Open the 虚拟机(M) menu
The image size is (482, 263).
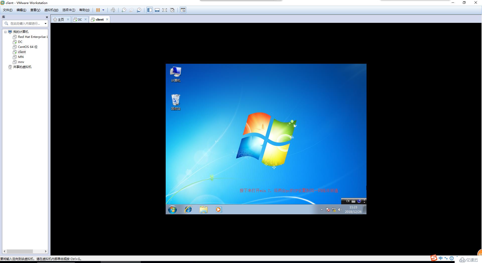pos(51,10)
